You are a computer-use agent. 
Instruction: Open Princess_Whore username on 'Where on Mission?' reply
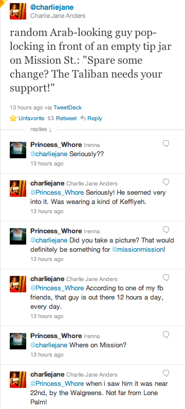click(56, 336)
